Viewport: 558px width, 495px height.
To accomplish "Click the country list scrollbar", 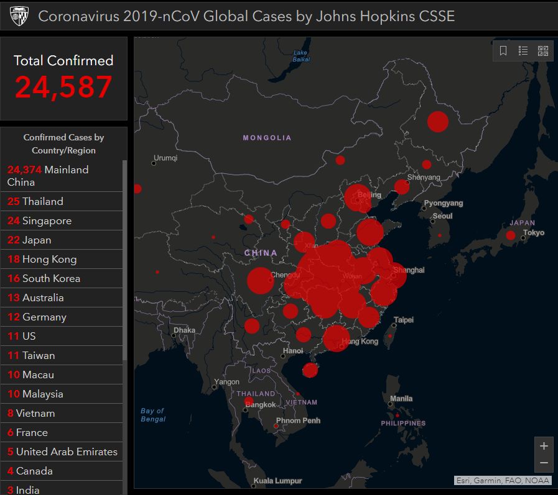I will coord(124,261).
